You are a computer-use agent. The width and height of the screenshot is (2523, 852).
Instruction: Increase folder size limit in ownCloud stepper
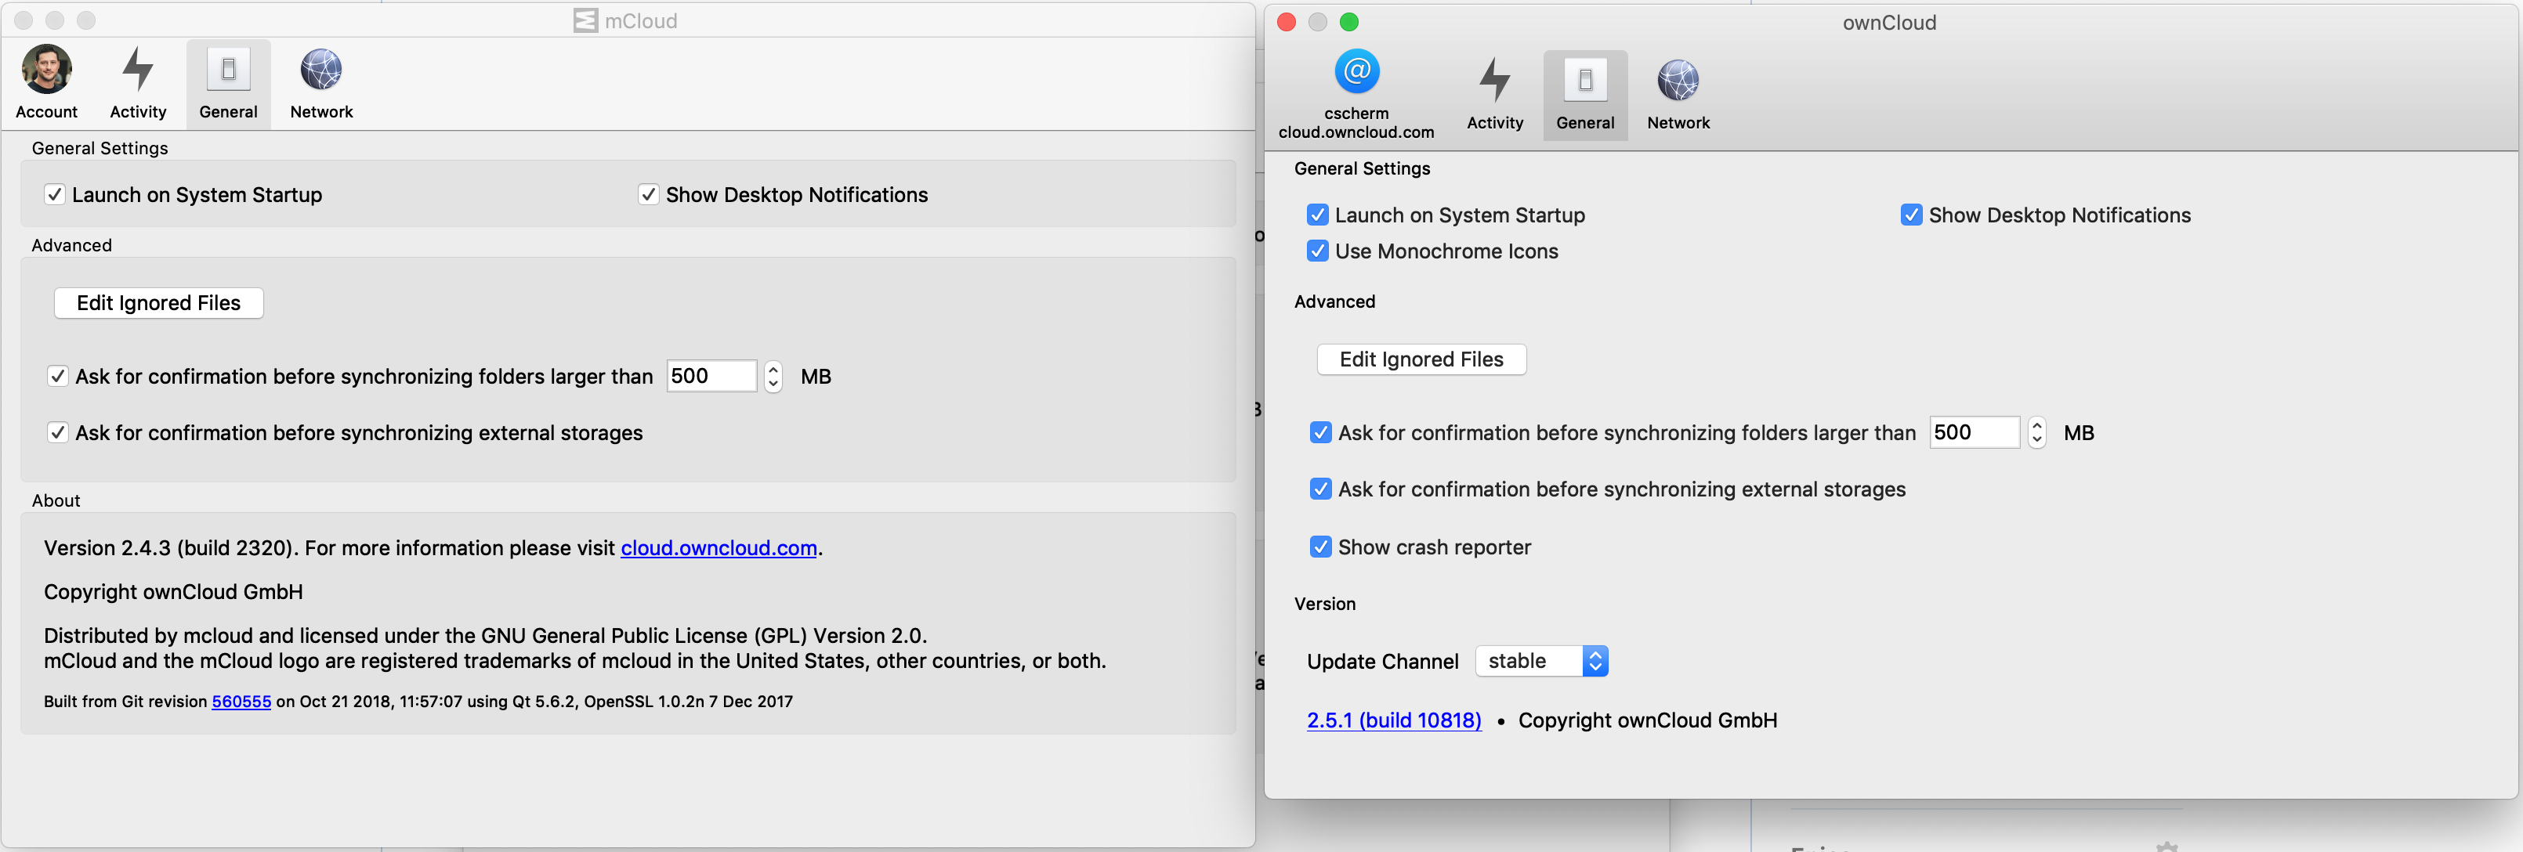2037,425
